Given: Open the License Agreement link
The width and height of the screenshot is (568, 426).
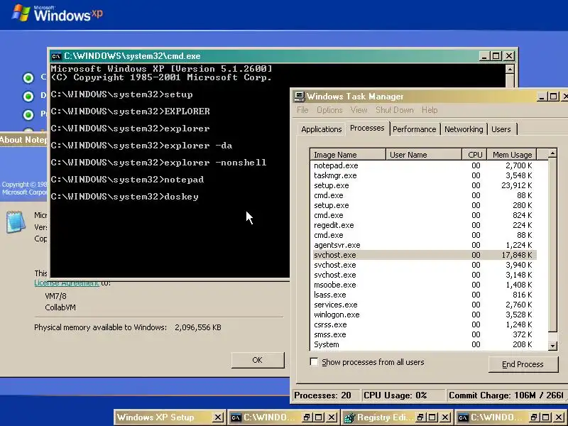Looking at the screenshot, I should 66,283.
